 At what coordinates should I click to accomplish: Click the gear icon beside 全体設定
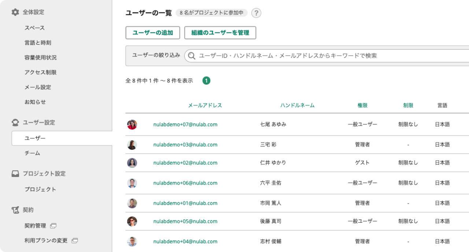point(15,12)
